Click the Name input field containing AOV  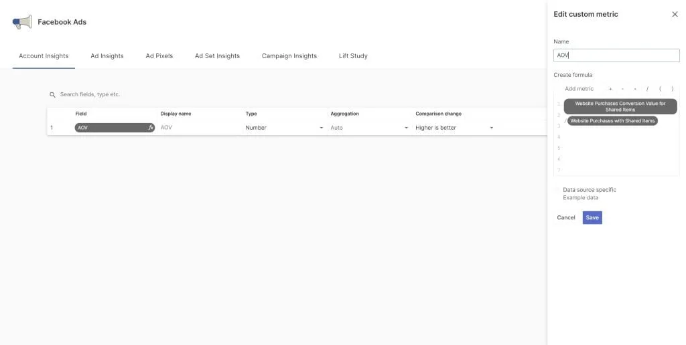[616, 55]
